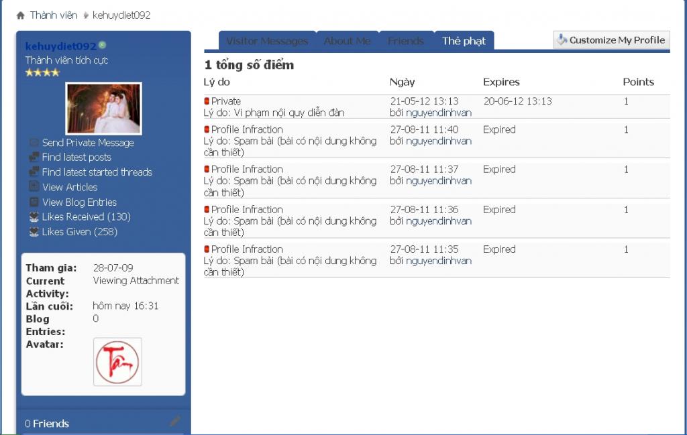The image size is (687, 435).
Task: Open nguyendinhvan link under 11:40 infraction
Action: [x=439, y=141]
